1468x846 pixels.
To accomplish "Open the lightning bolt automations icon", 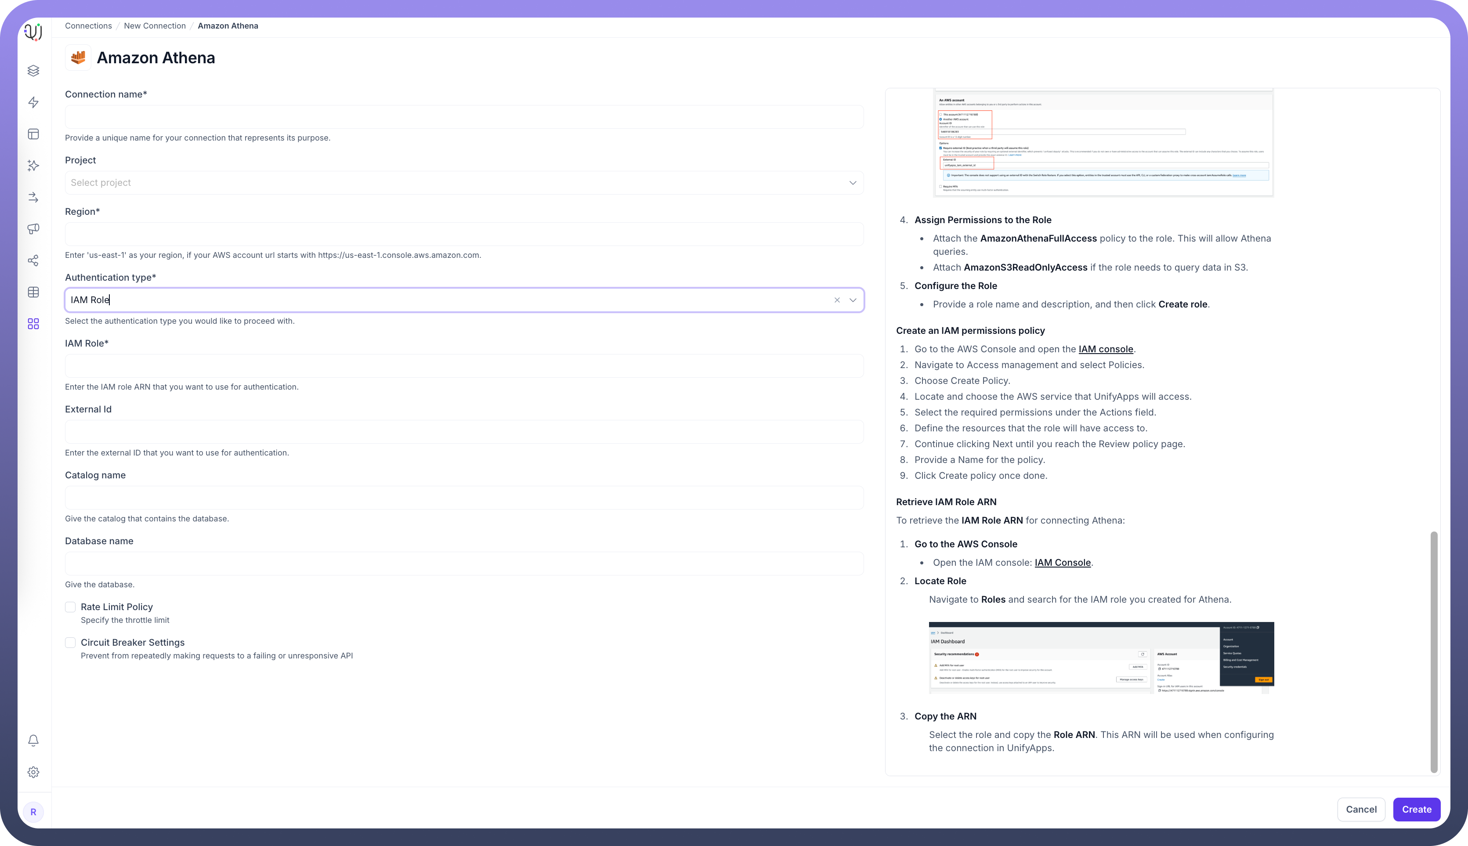I will point(33,102).
